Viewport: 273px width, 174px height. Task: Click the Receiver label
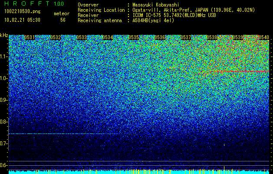click(x=88, y=15)
